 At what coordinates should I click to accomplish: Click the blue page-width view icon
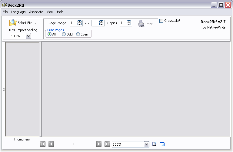162,144
